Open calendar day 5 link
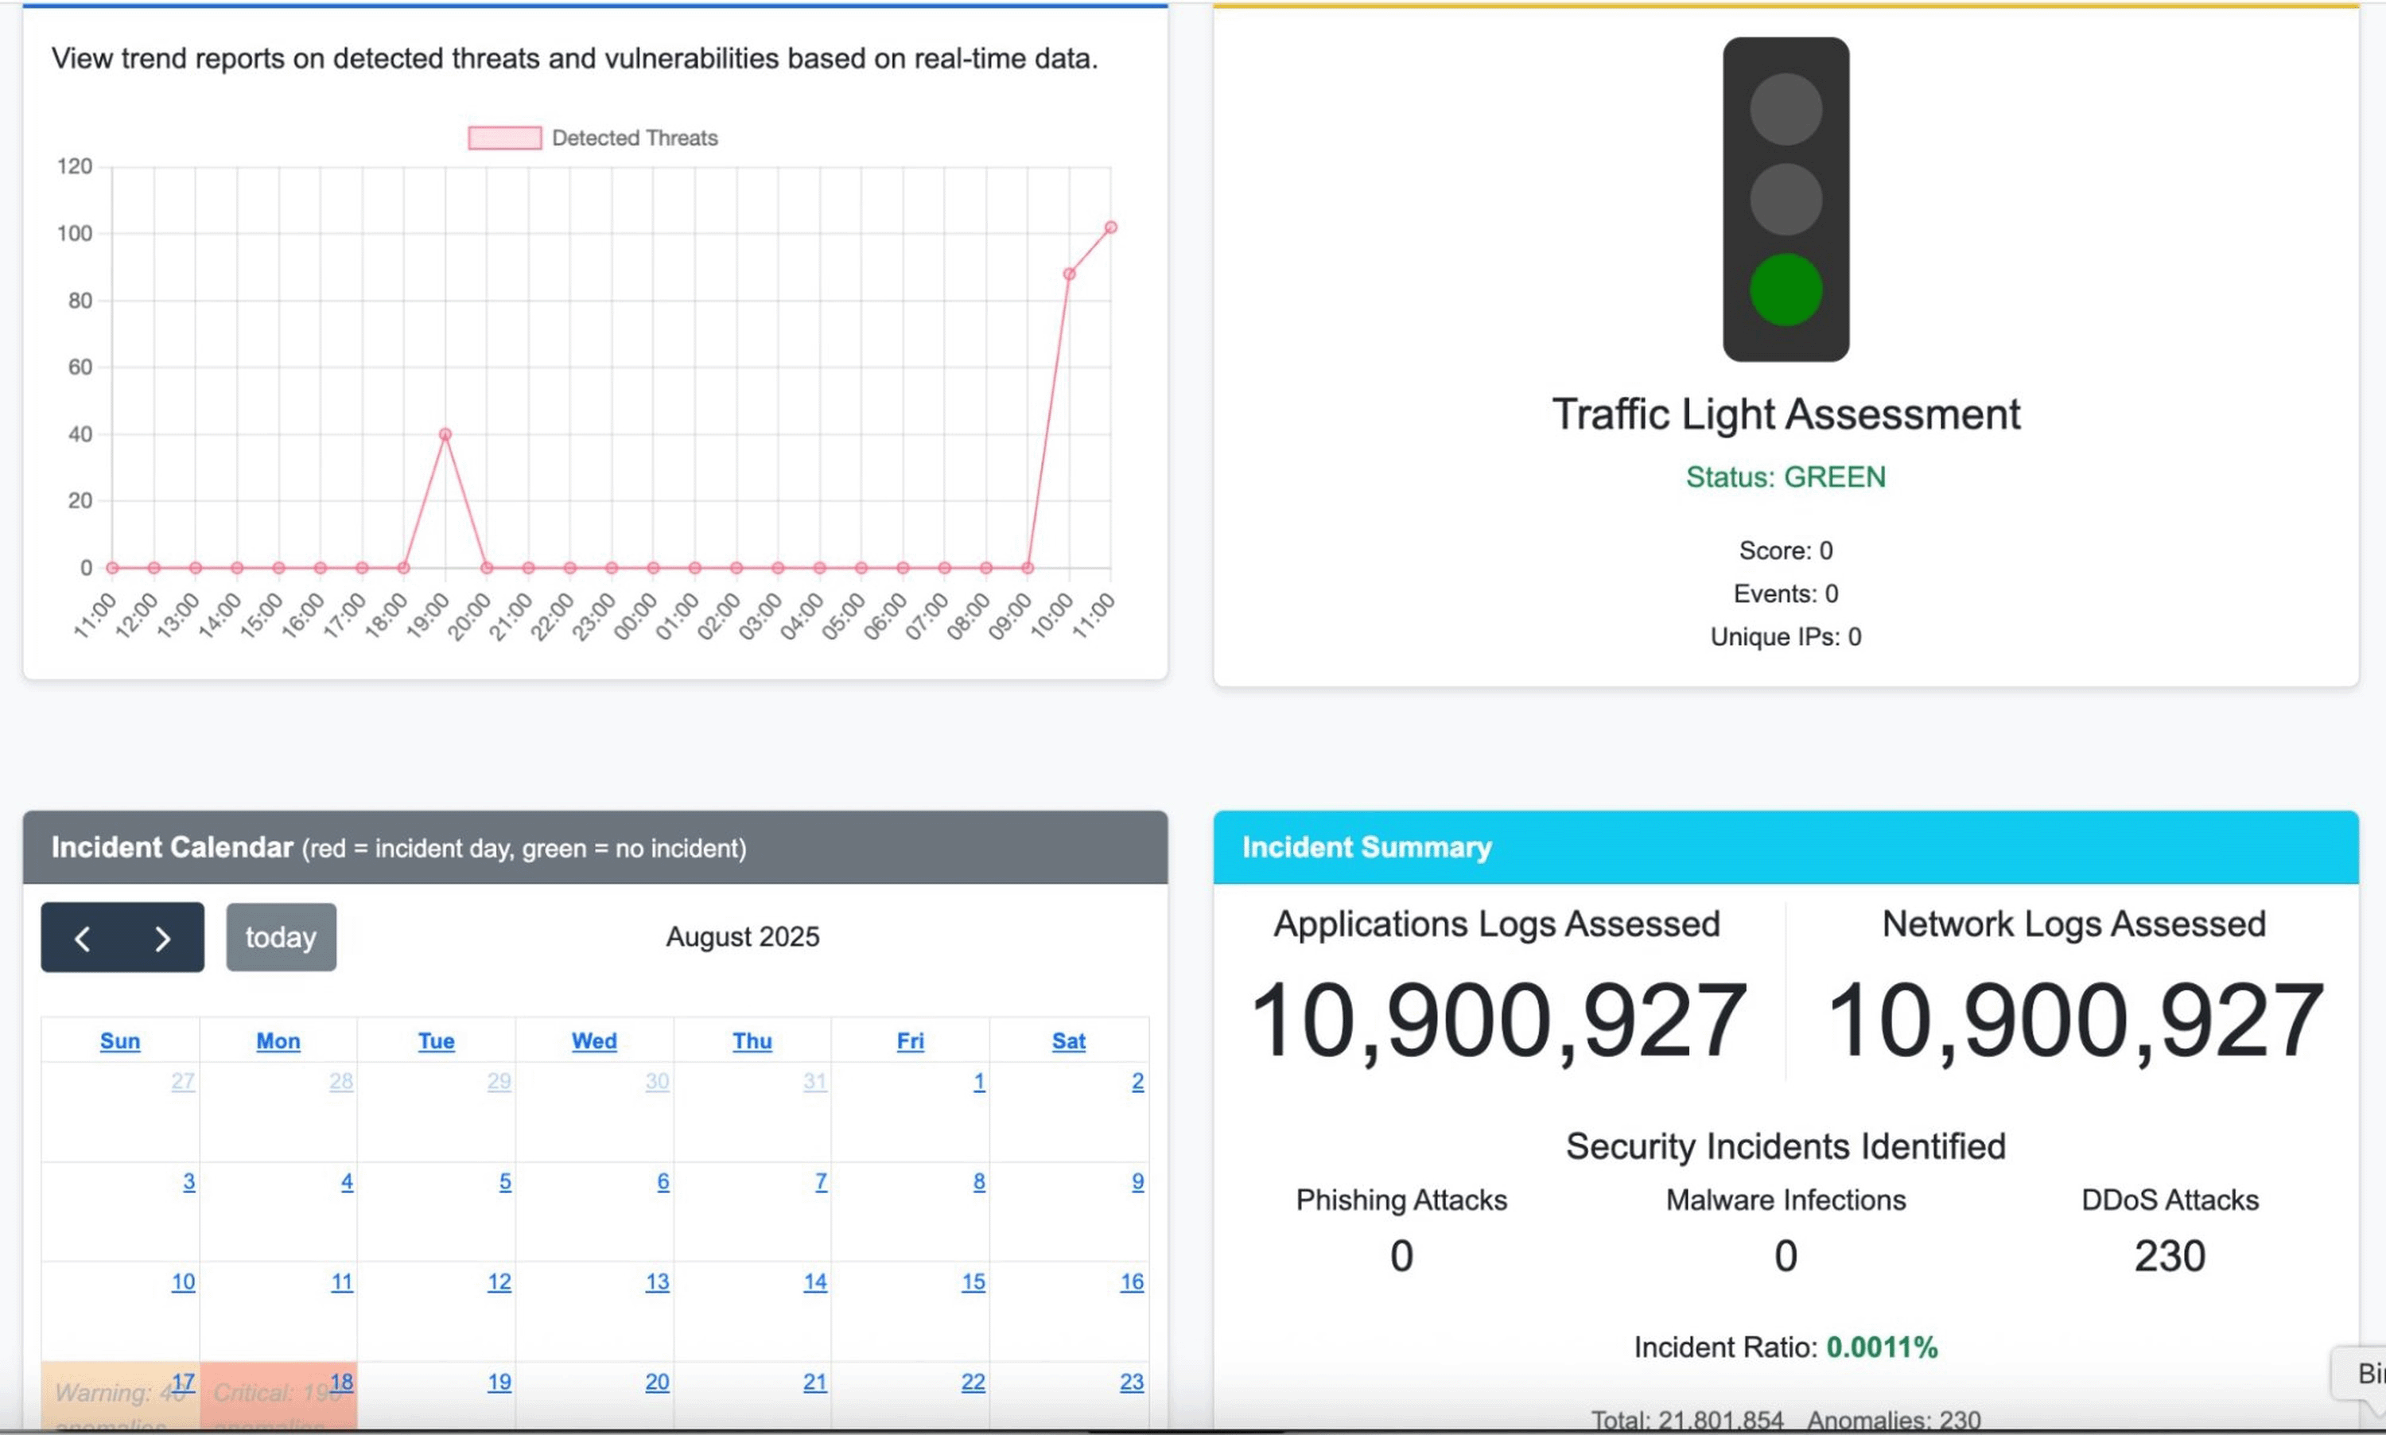The image size is (2386, 1435). pyautogui.click(x=505, y=1182)
